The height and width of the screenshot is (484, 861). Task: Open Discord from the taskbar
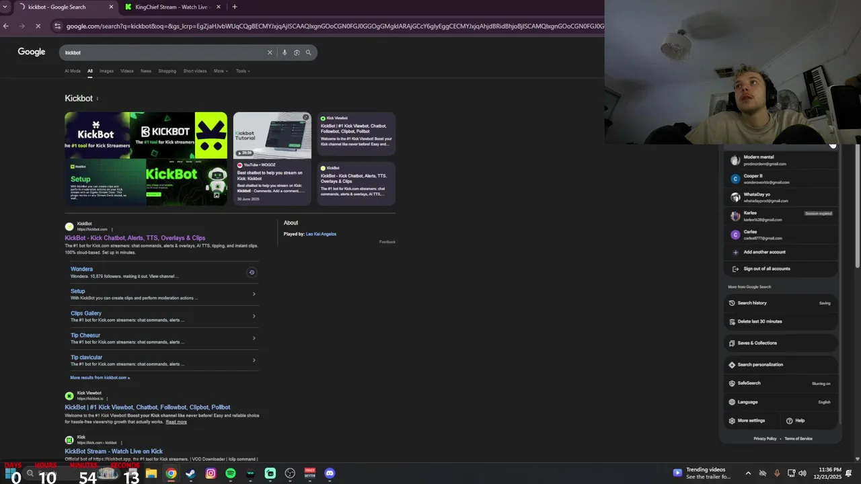[x=330, y=473]
